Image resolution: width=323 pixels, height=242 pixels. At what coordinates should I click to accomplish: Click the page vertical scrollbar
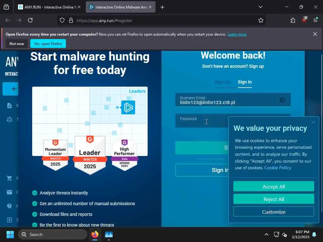point(321,134)
